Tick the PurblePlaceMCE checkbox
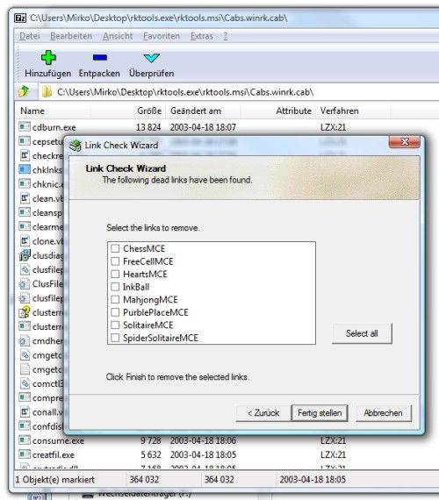This screenshot has height=500, width=439. click(x=115, y=312)
